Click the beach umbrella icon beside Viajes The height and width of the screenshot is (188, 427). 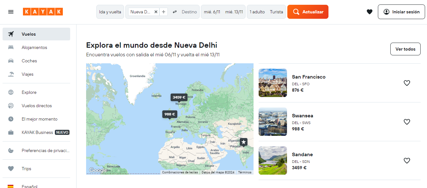[11, 74]
